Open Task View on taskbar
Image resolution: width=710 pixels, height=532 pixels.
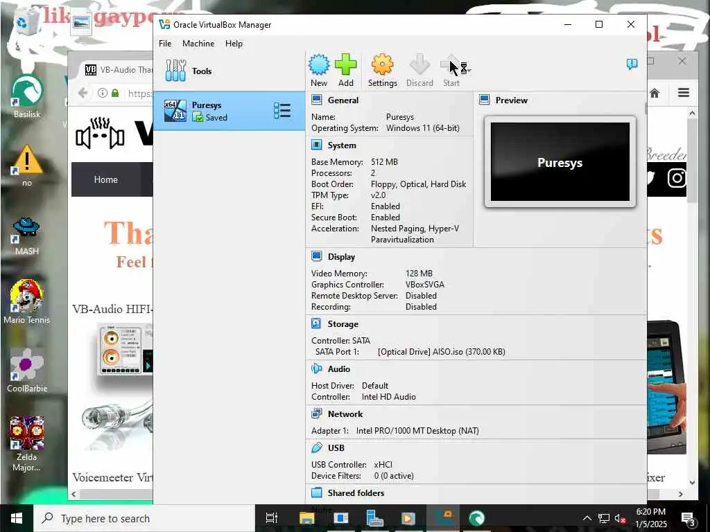click(x=271, y=518)
